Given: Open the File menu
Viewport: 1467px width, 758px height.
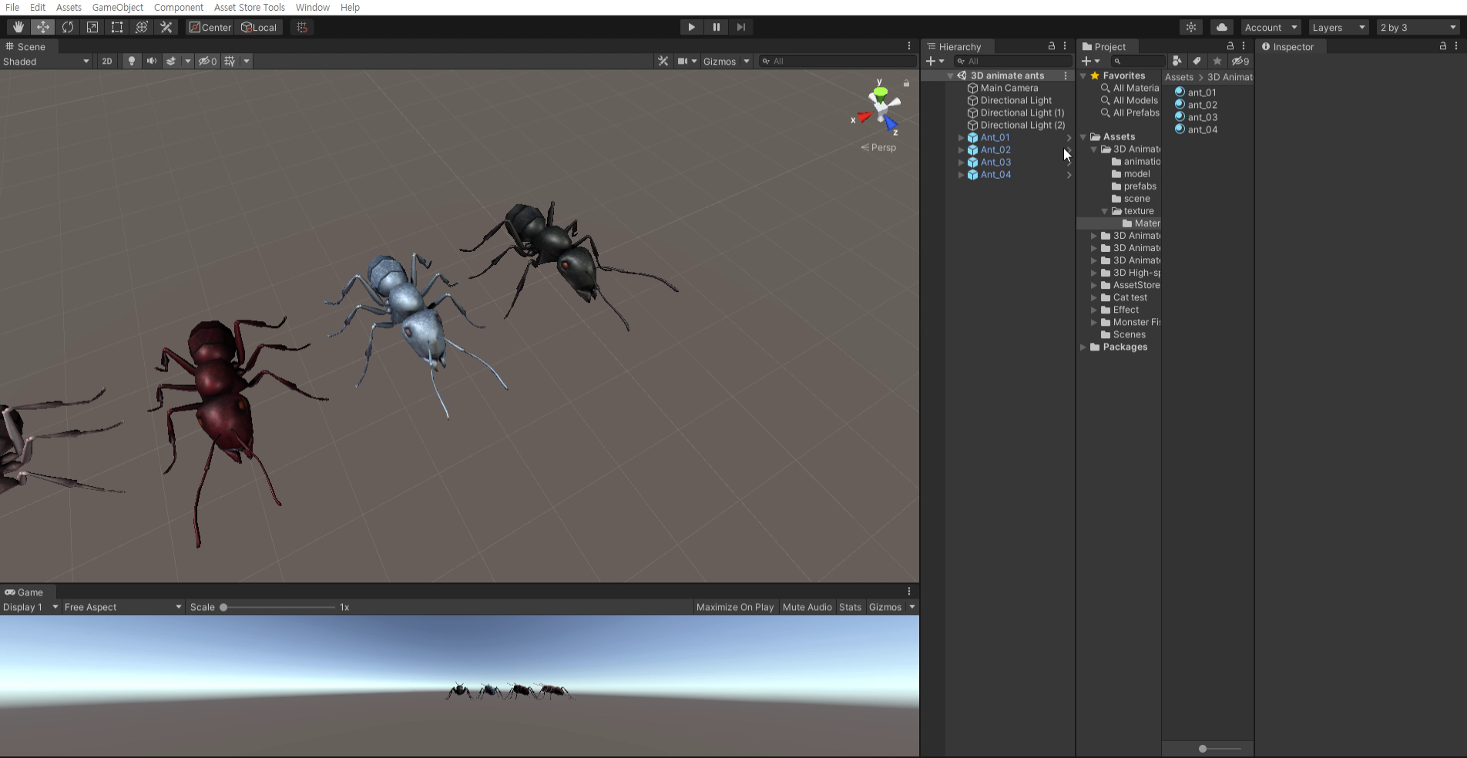Looking at the screenshot, I should click(12, 7).
